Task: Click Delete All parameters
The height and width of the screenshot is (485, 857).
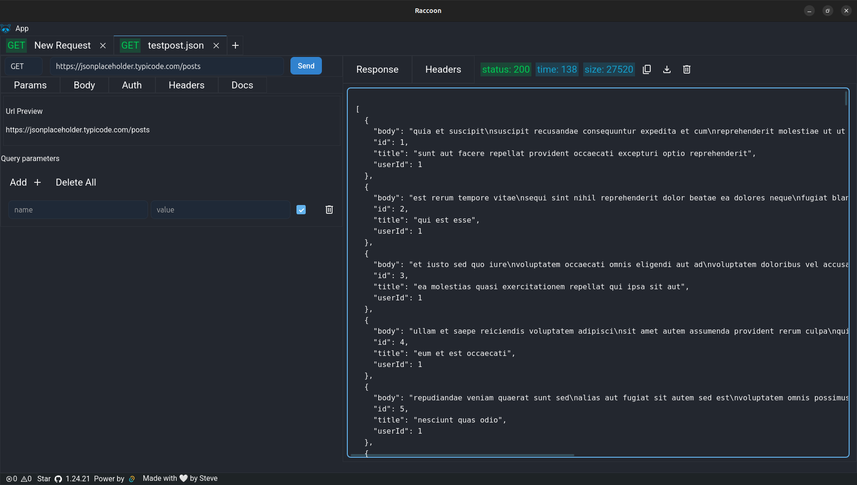Action: pos(76,182)
